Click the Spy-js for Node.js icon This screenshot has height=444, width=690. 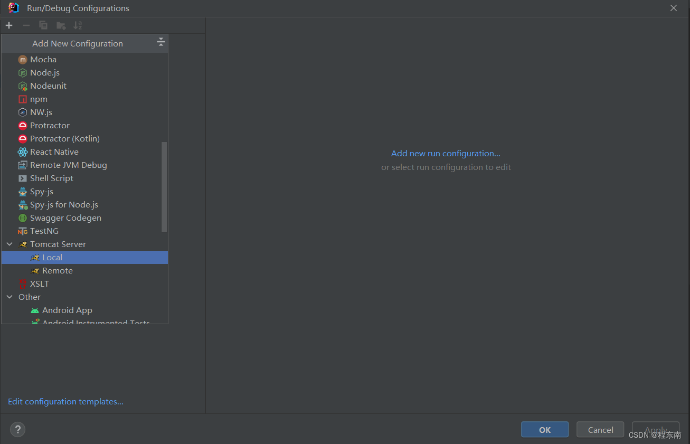click(22, 205)
